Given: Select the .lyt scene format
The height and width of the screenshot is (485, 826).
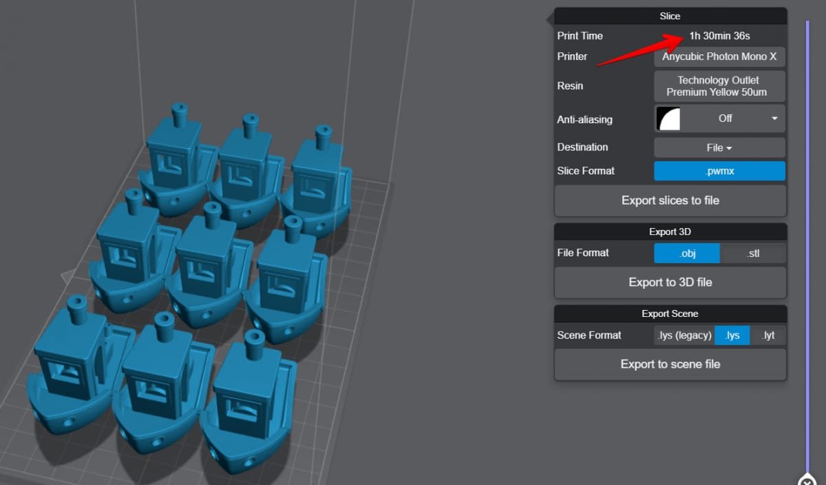Looking at the screenshot, I should tap(768, 336).
